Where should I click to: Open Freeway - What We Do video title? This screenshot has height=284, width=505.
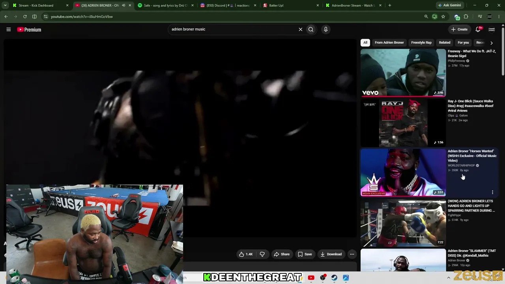472,54
